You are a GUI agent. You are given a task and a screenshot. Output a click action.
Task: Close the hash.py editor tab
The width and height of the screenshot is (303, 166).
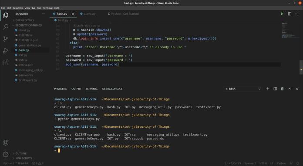(73, 14)
